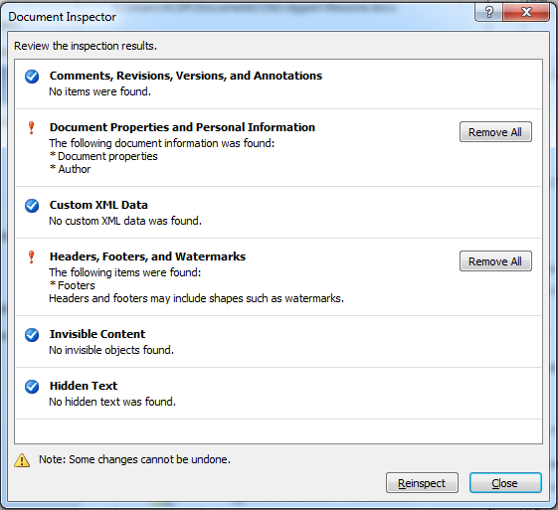This screenshot has height=510, width=558.
Task: Select the Comments, Revisions, Versions, and Annotations heading
Action: pyautogui.click(x=186, y=76)
